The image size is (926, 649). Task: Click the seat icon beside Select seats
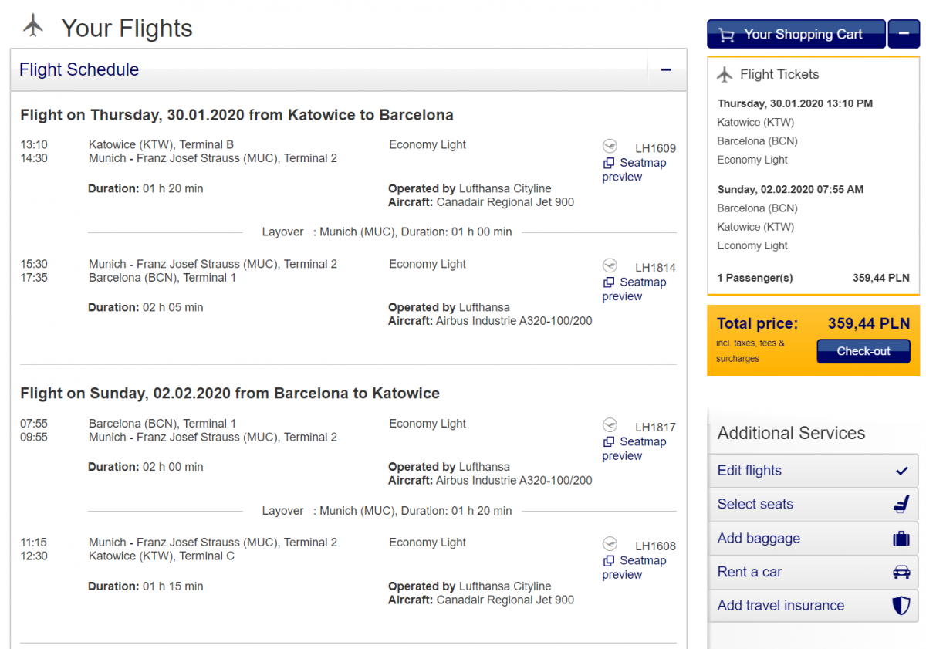pyautogui.click(x=901, y=505)
